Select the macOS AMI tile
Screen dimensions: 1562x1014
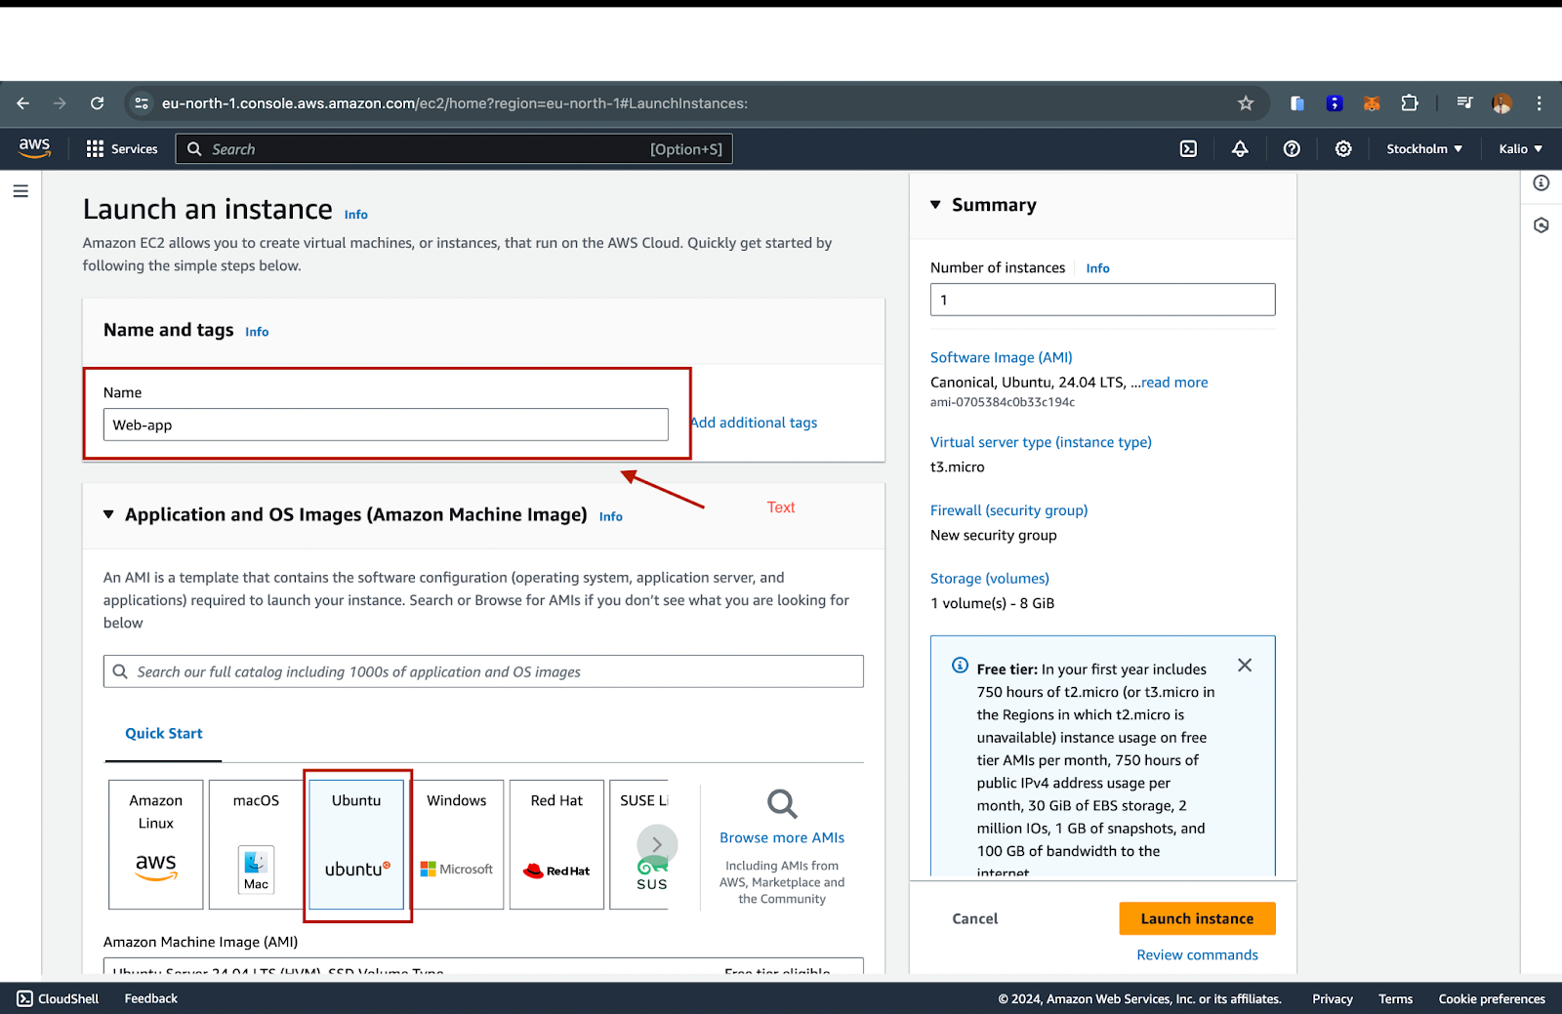click(x=256, y=844)
